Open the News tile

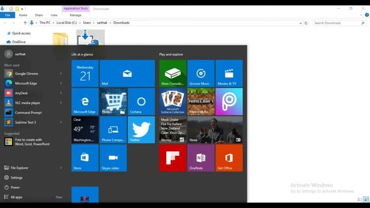tap(215, 129)
